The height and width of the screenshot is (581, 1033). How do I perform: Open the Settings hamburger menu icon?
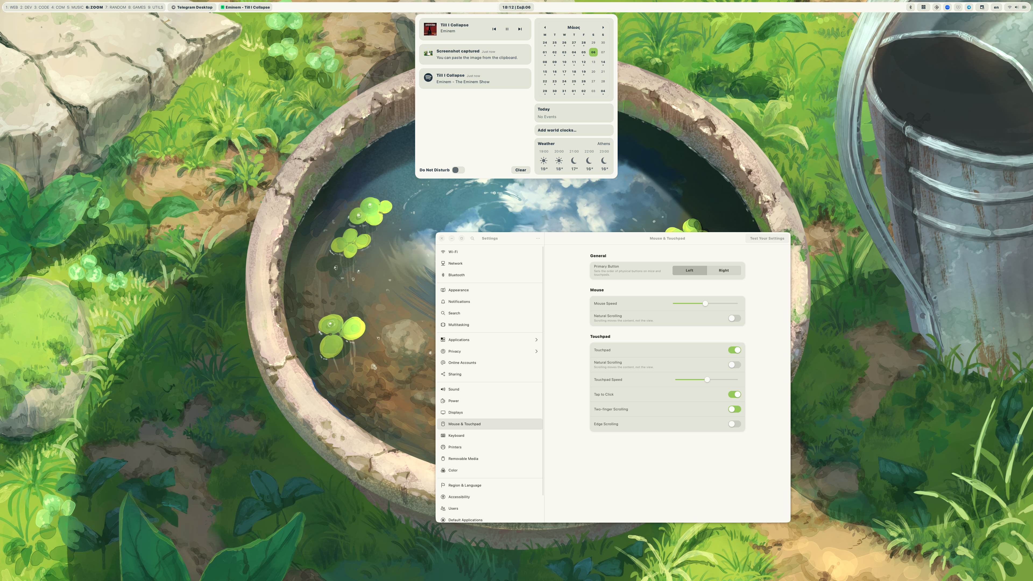click(x=538, y=238)
